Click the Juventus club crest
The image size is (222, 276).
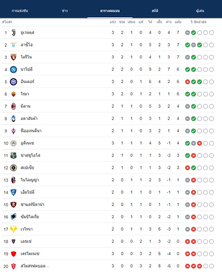pos(14,33)
